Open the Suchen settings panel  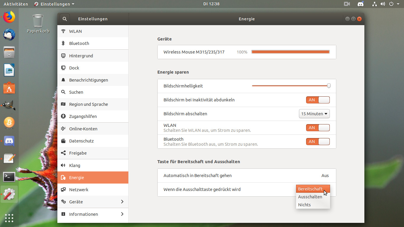pyautogui.click(x=93, y=92)
